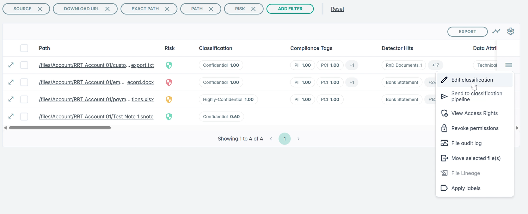Screen dimensions: 528x214
Task: Select page 1 pagination button
Action: tap(285, 139)
